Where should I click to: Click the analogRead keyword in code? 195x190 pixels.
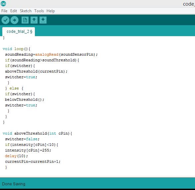(47, 54)
